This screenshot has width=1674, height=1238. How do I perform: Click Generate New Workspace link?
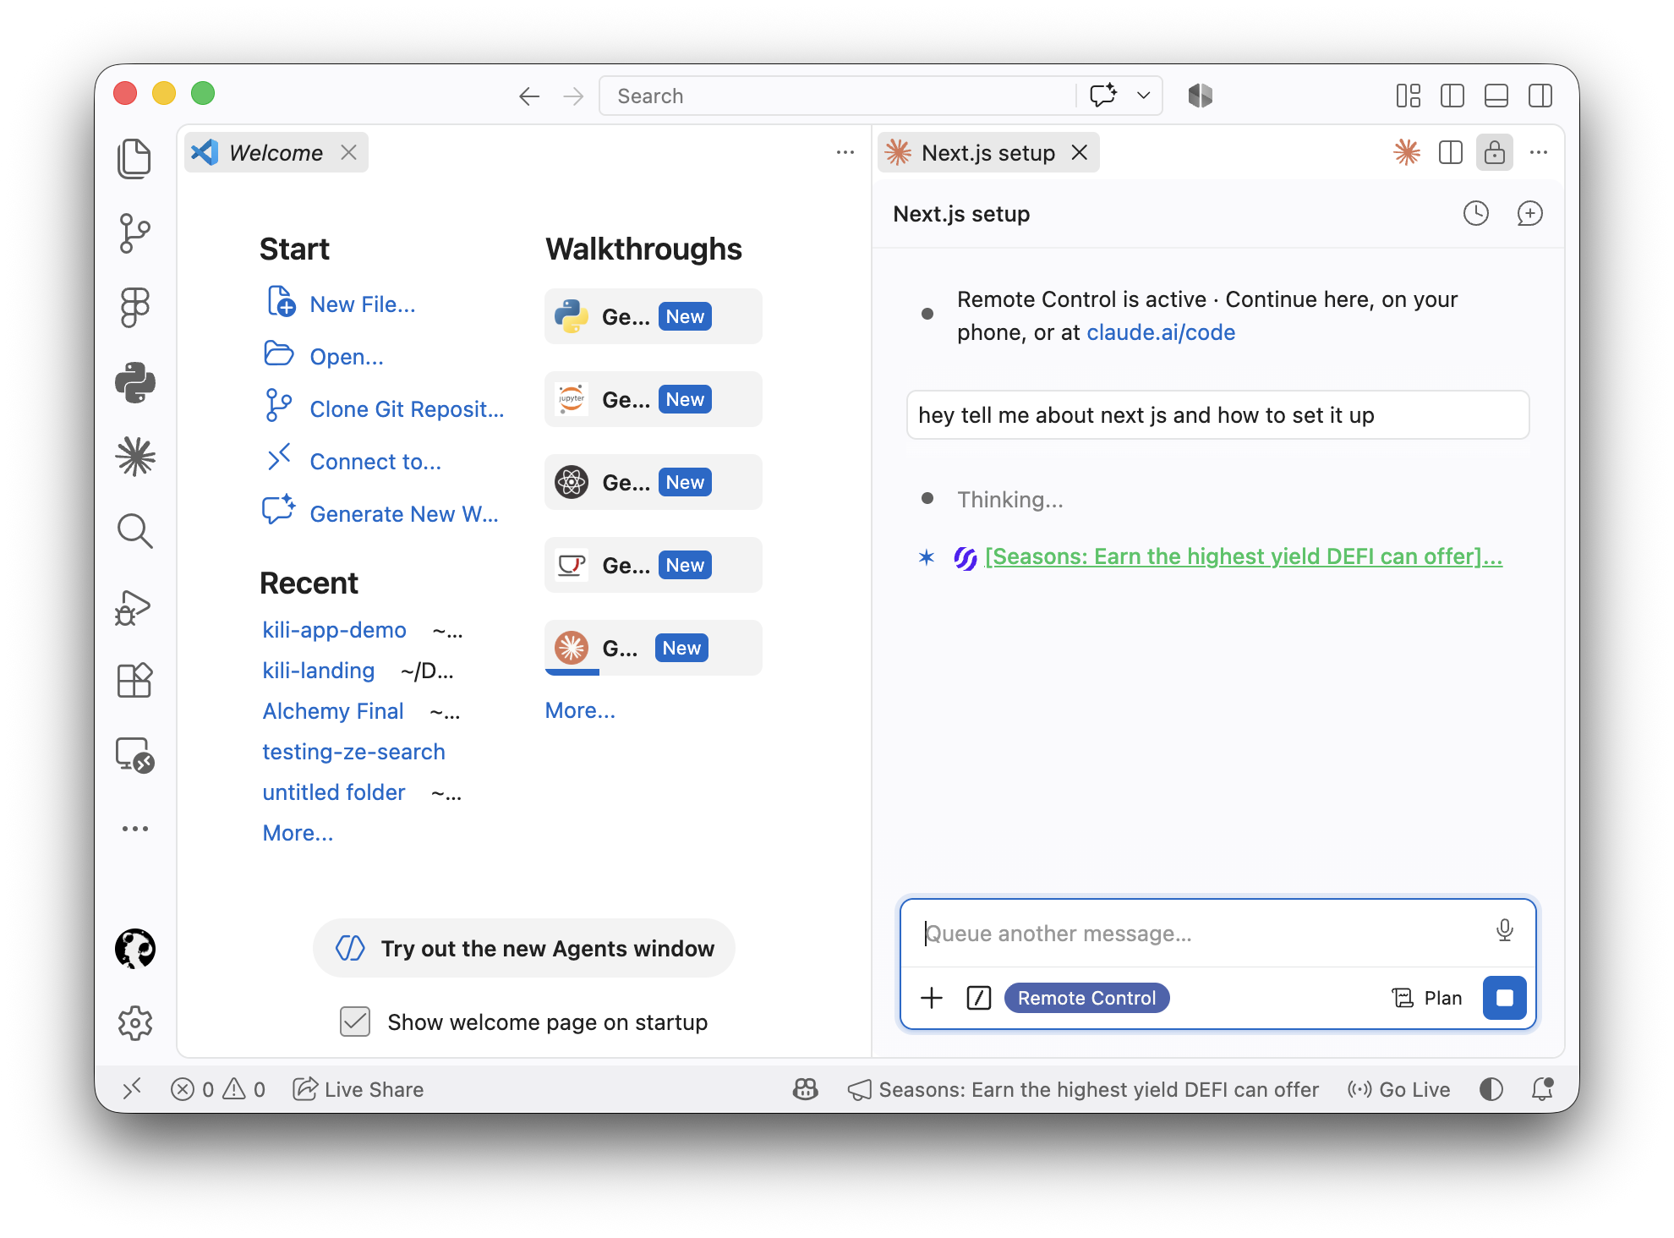tap(404, 514)
